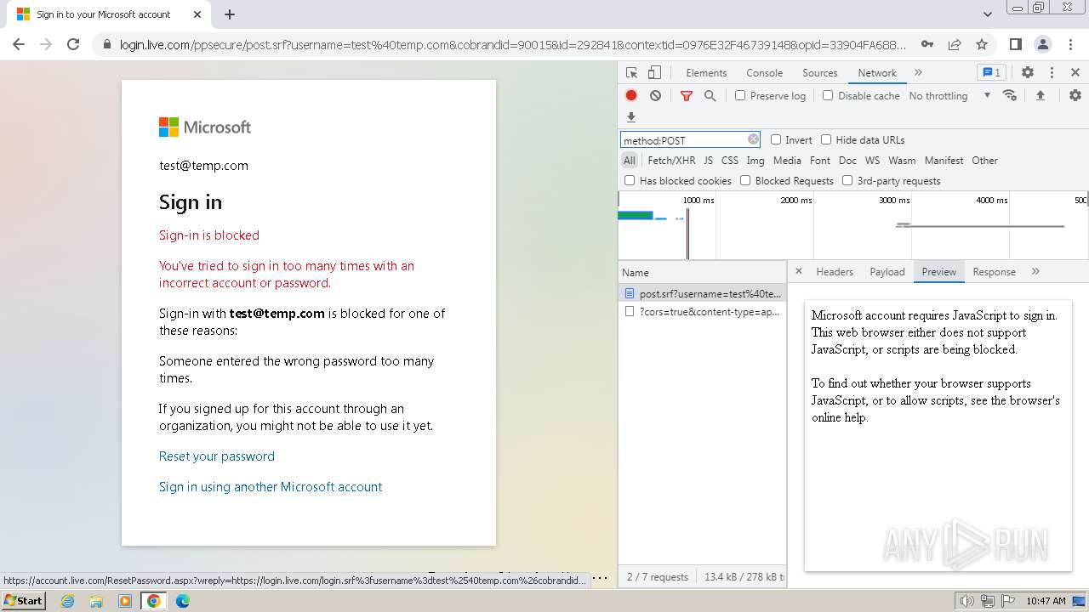This screenshot has height=612, width=1089.
Task: Open Internet Explorer from taskbar
Action: (x=67, y=601)
